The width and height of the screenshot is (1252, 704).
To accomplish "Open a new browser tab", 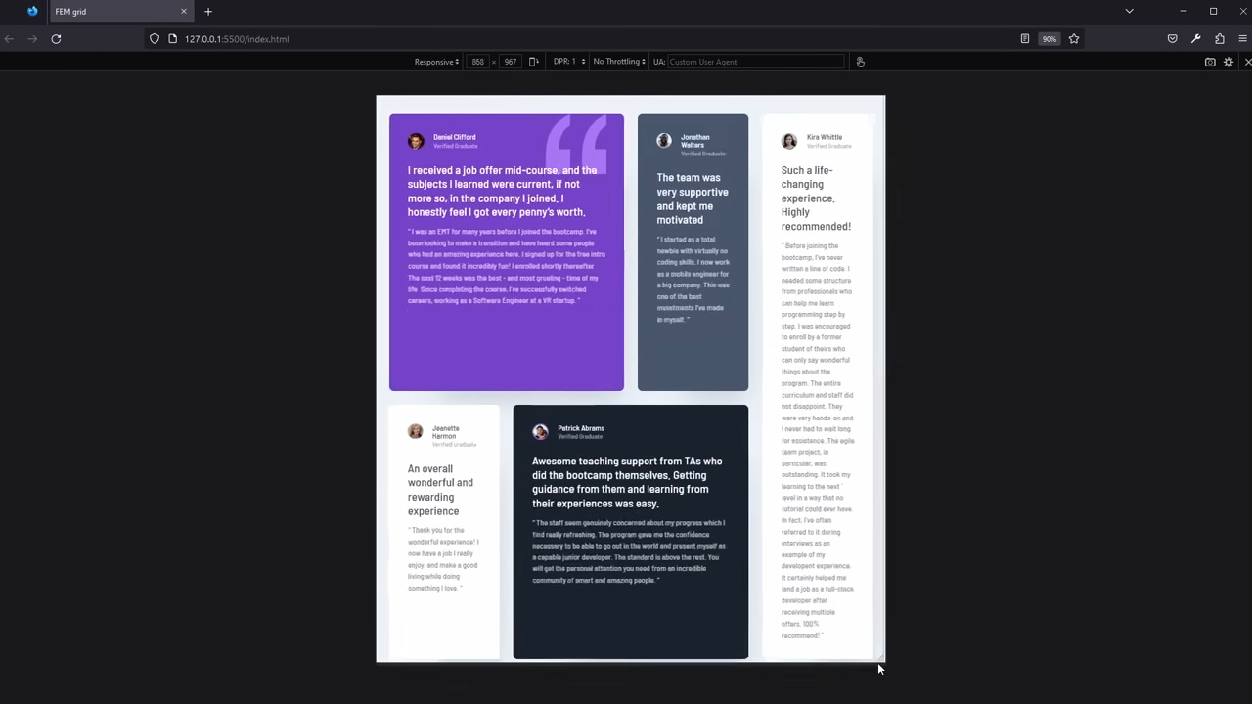I will (208, 12).
